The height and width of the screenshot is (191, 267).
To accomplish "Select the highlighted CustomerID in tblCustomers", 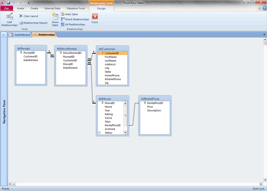I will [x=112, y=53].
